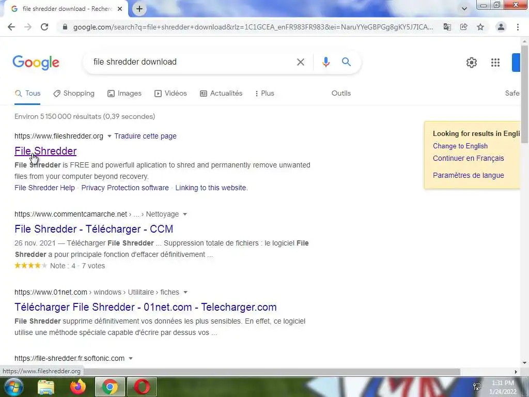
Task: Click the star rating Note : 4 text
Action: [63, 266]
